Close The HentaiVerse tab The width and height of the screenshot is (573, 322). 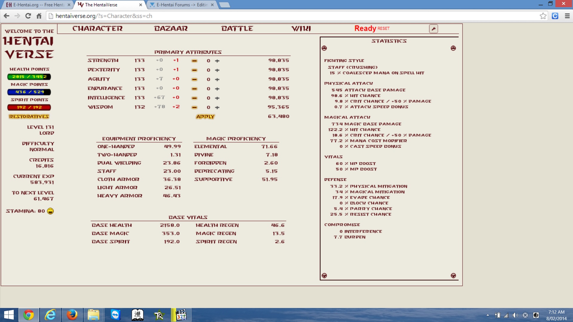tap(141, 5)
